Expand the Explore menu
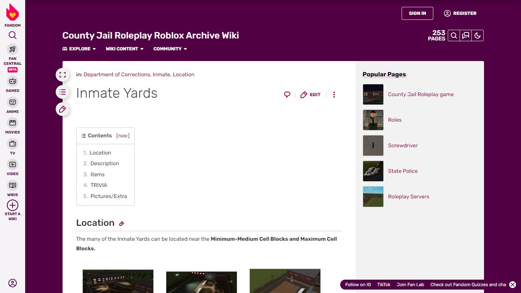The height and width of the screenshot is (293, 521). (79, 49)
